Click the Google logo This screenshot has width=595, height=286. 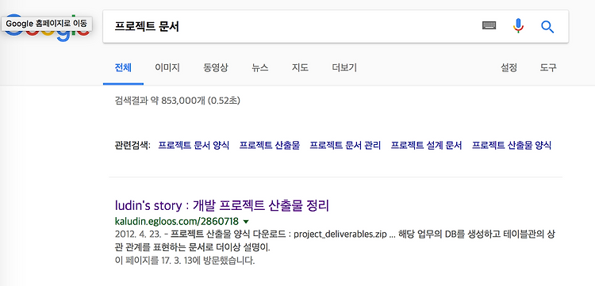(x=46, y=28)
